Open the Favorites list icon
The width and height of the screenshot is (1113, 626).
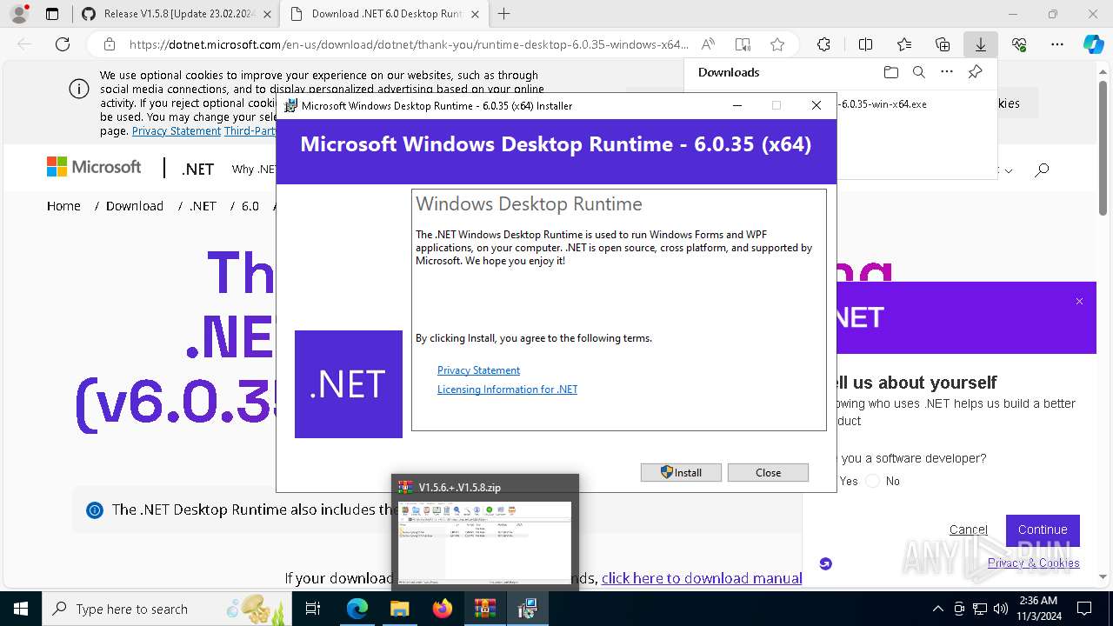(x=904, y=44)
